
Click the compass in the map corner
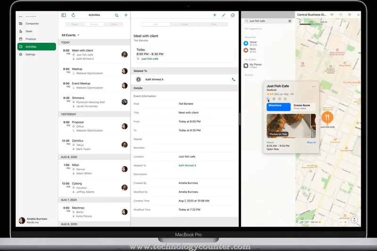pyautogui.click(x=354, y=220)
